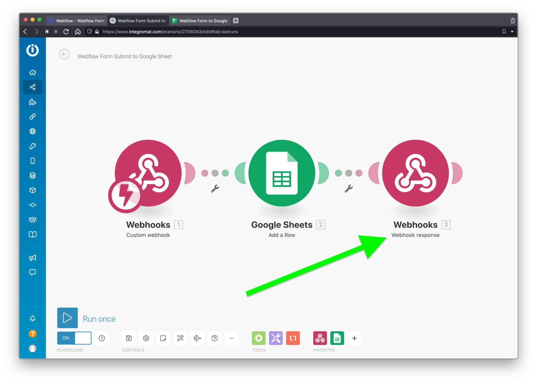The width and height of the screenshot is (537, 384).
Task: Click the trash icon in the tab bar
Action: pos(513,21)
